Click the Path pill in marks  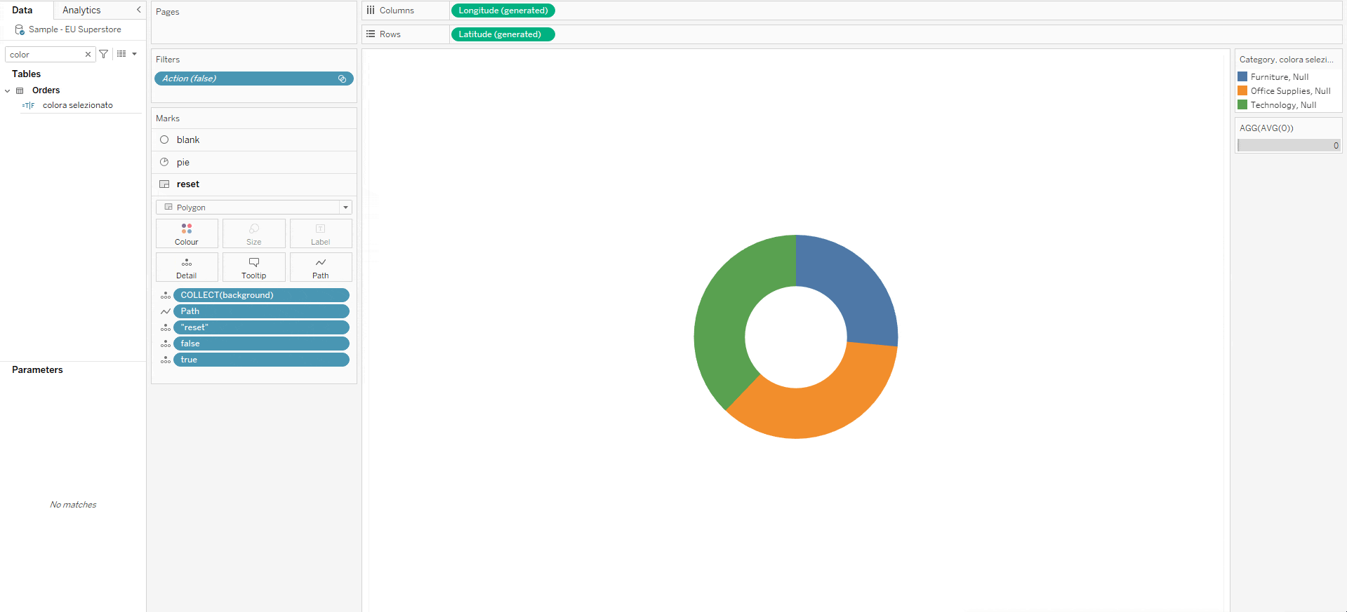tap(261, 311)
